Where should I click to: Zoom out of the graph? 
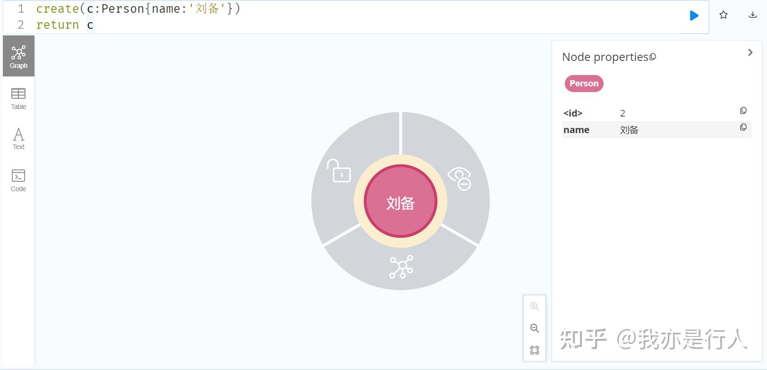click(534, 328)
